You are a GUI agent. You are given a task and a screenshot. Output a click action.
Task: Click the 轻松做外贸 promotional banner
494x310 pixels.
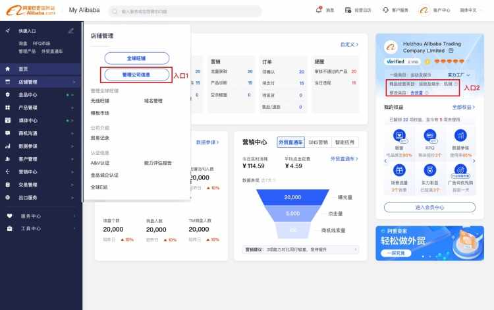pos(429,243)
